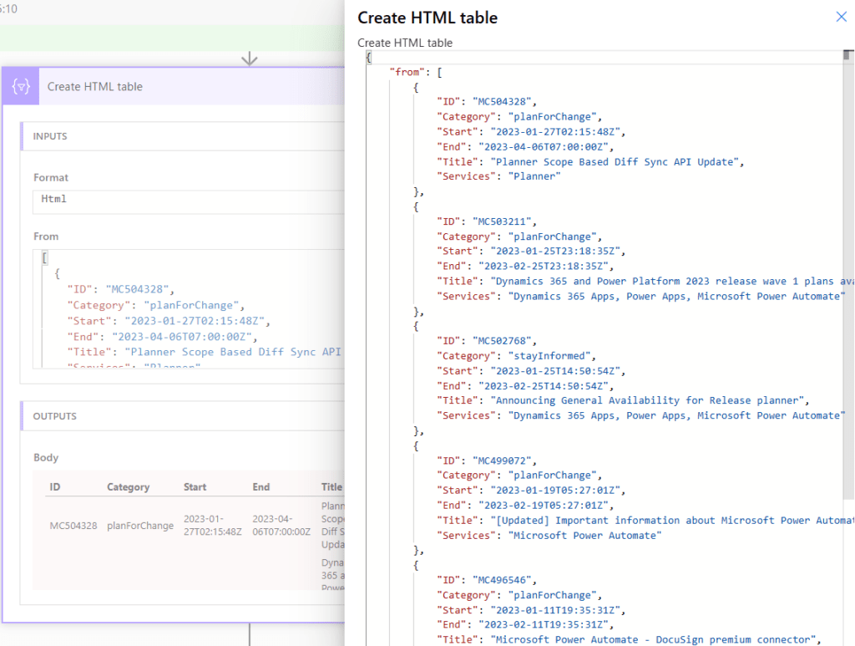Click the X icon to close the details pane
This screenshot has width=855, height=646.
[x=841, y=17]
